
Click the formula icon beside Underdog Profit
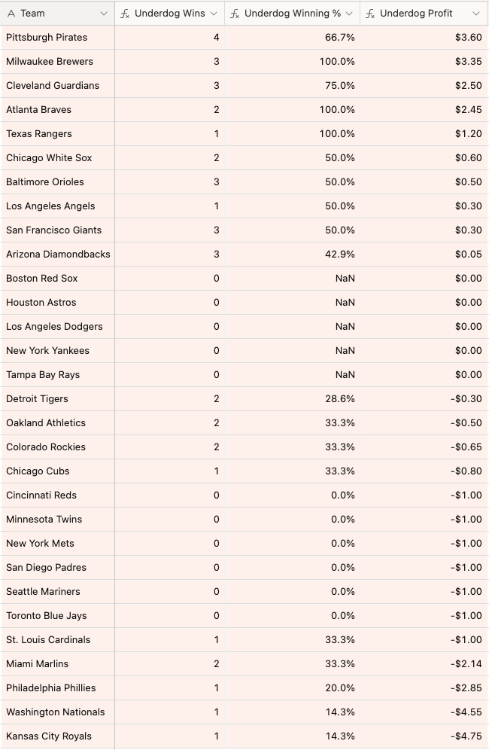[371, 14]
